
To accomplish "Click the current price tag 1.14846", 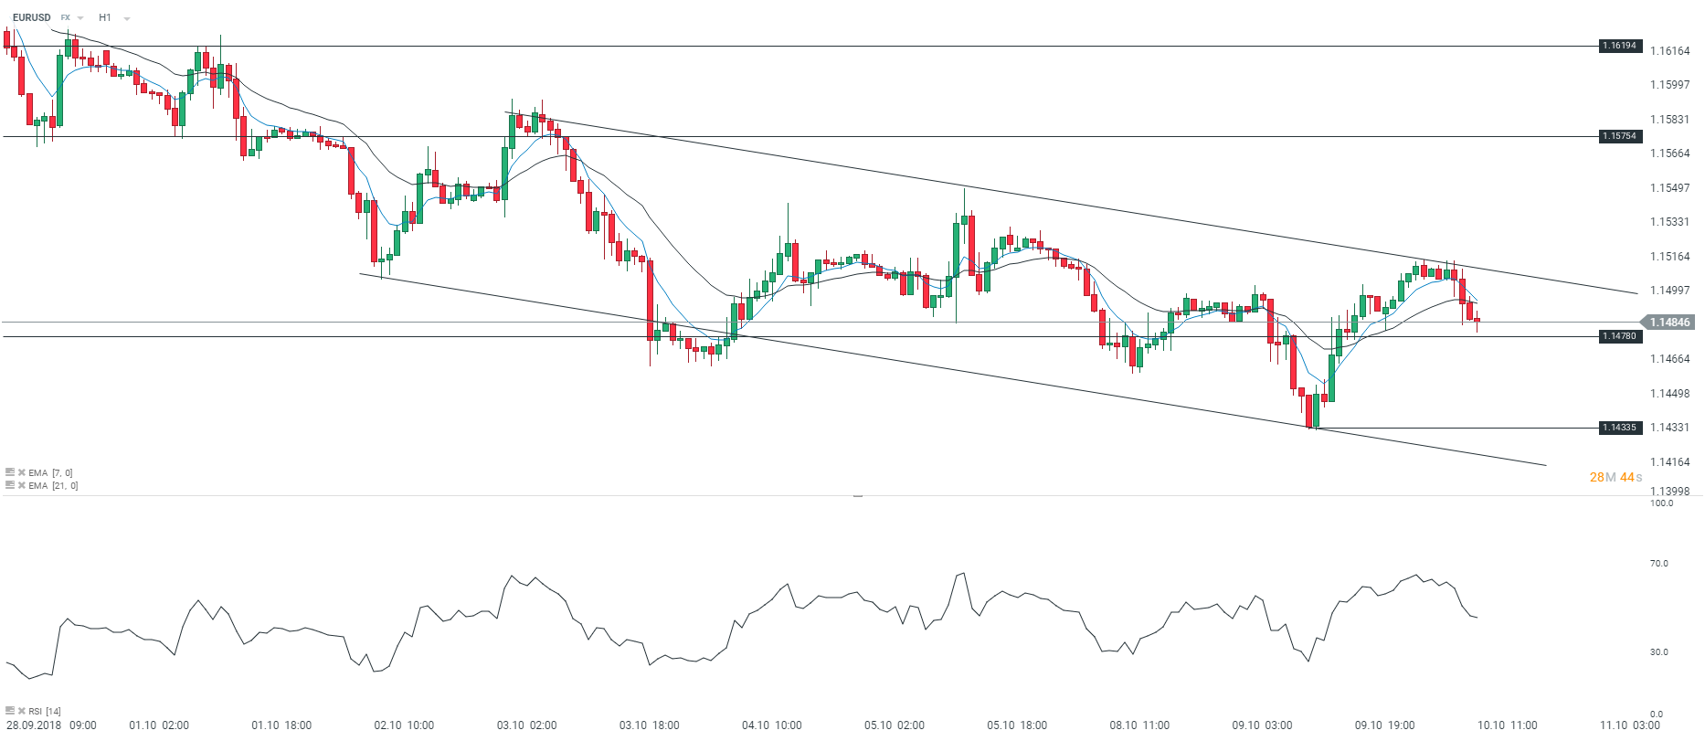I will [x=1669, y=323].
